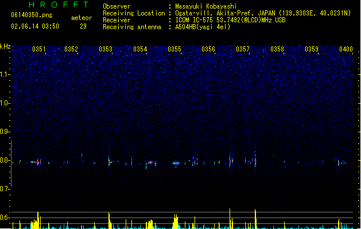361x229 pixels.
Task: Select the meteor count value 29
Action: [x=83, y=26]
